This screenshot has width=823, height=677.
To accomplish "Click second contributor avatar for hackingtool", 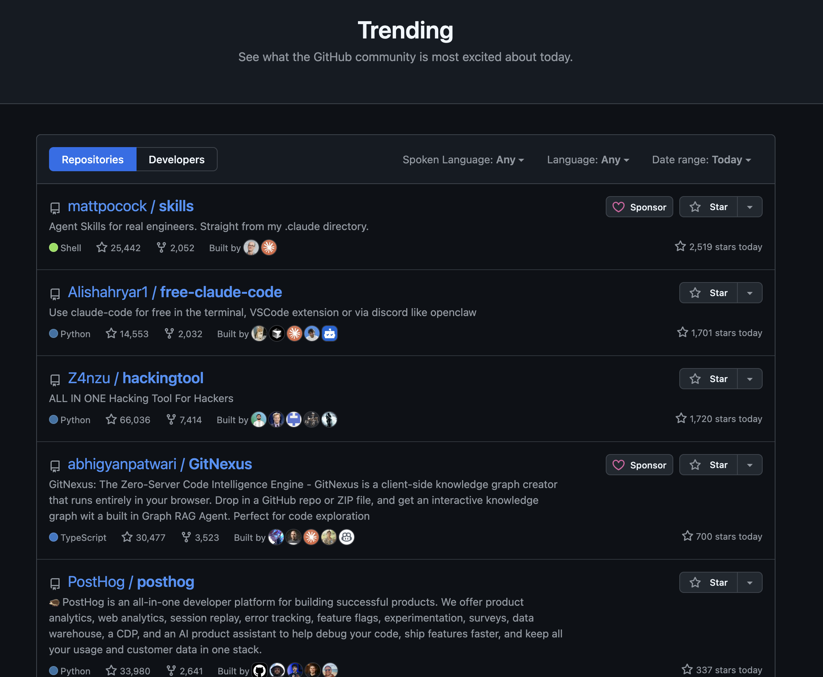I will [x=276, y=420].
